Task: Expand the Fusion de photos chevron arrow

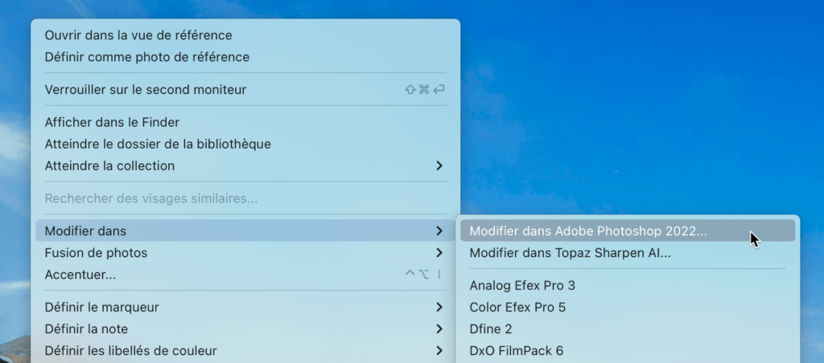Action: [x=439, y=253]
